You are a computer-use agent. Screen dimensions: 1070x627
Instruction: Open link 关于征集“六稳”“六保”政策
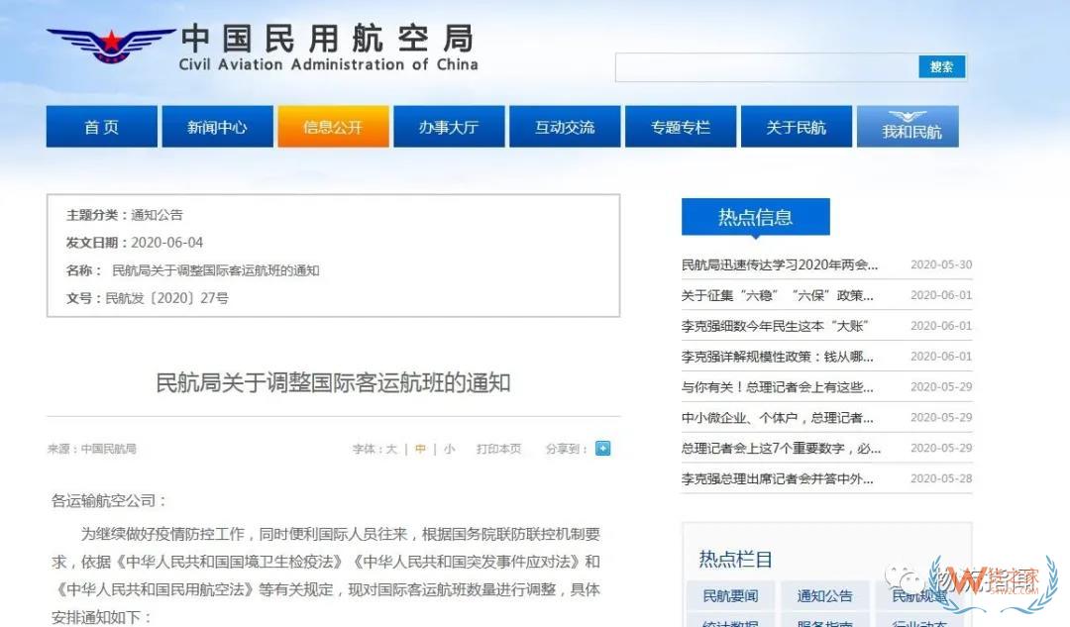pyautogui.click(x=778, y=295)
